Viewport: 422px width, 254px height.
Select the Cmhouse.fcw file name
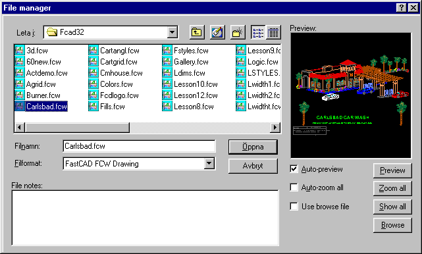click(121, 73)
